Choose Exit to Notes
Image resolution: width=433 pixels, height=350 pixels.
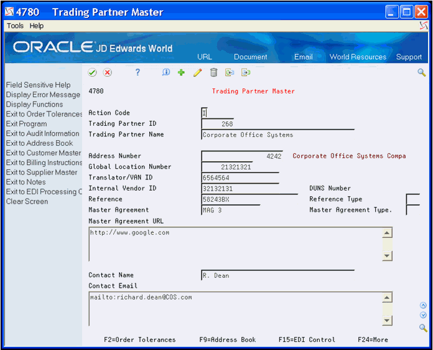(x=26, y=182)
